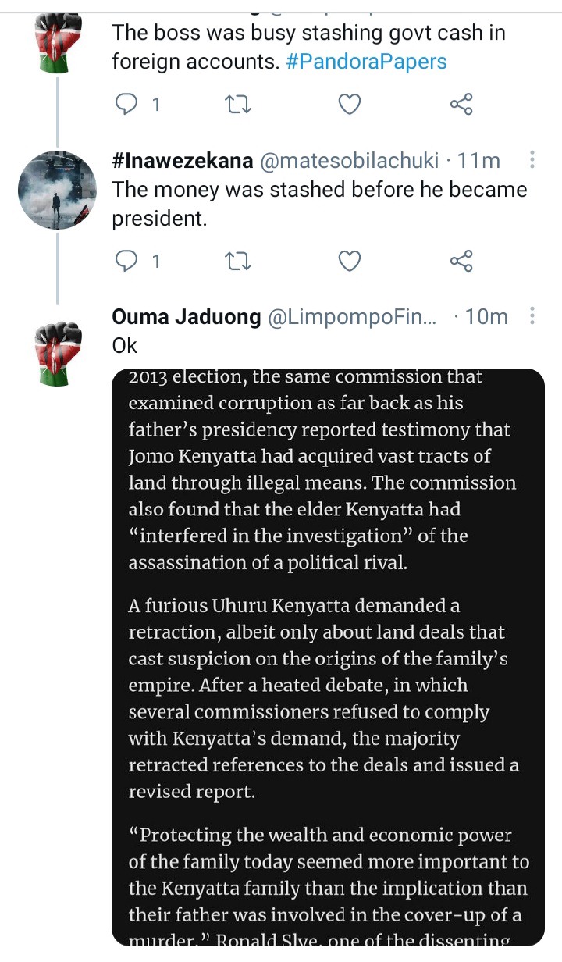This screenshot has width=562, height=962.
Task: Share the #PandoraPapers tweet
Action: 461,104
